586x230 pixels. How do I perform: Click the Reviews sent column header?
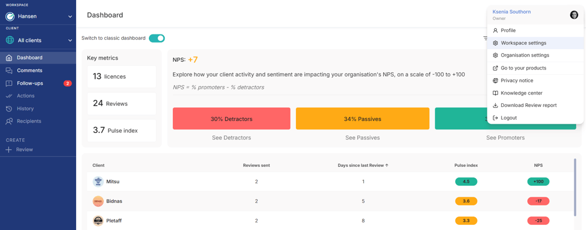tap(257, 165)
